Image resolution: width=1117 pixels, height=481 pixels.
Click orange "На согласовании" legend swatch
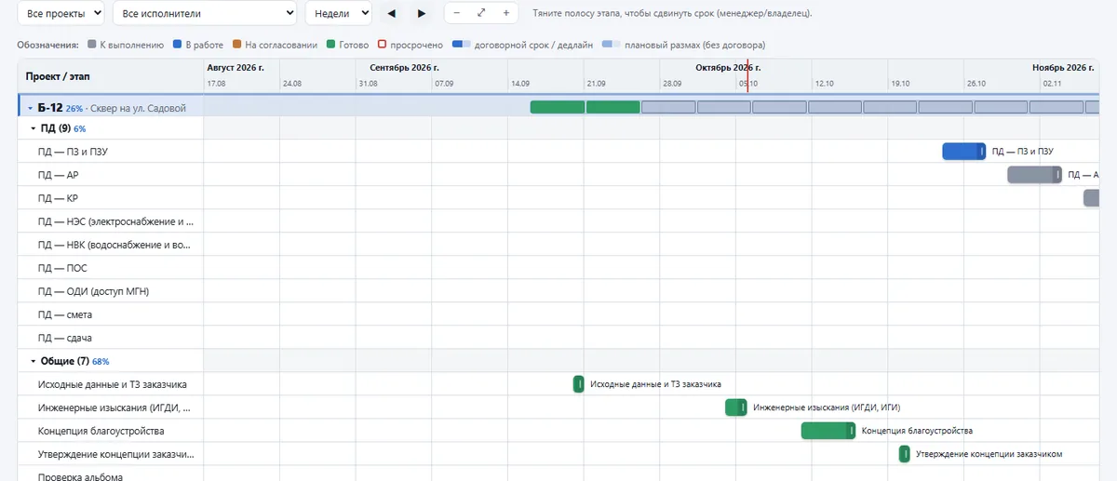237,44
